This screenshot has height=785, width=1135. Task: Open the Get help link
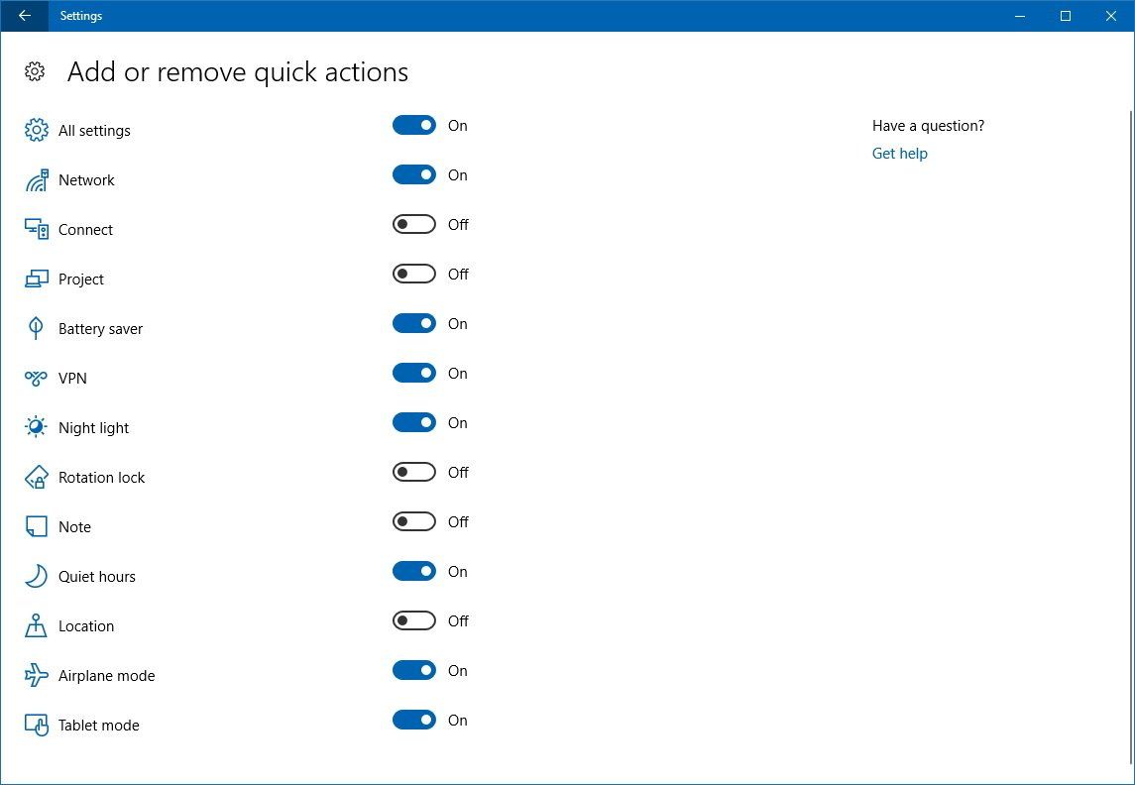pyautogui.click(x=899, y=153)
